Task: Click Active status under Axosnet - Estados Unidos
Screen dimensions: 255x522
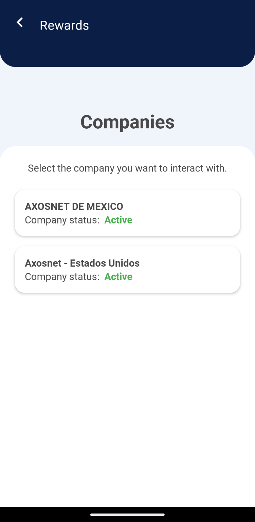Action: click(x=118, y=277)
